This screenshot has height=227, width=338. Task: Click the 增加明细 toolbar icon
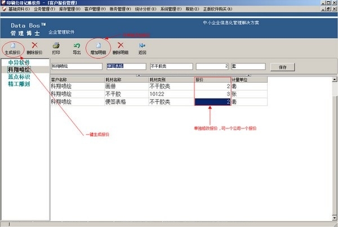(x=98, y=45)
